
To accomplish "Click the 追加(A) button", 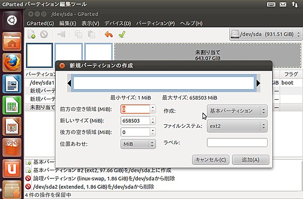I will coord(250,160).
